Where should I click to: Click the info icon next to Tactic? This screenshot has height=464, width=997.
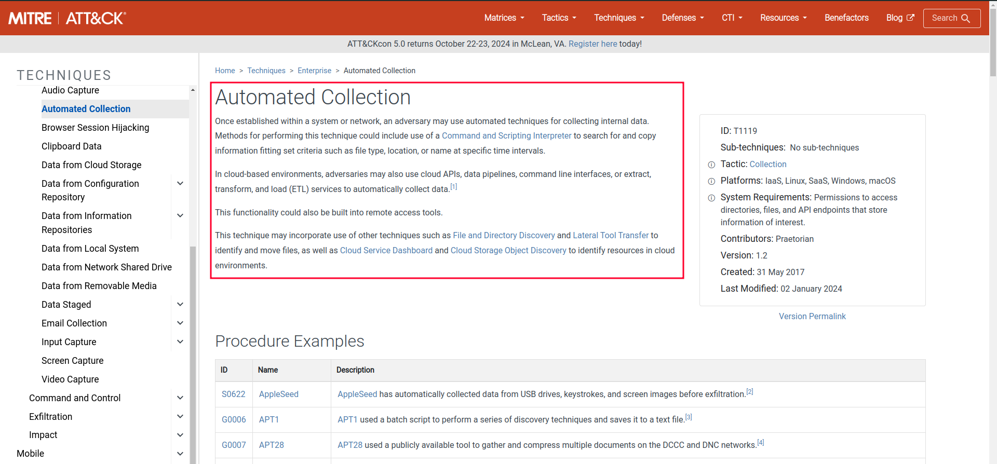[x=711, y=165]
